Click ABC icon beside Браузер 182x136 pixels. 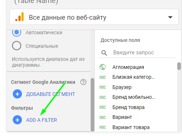[103, 87]
